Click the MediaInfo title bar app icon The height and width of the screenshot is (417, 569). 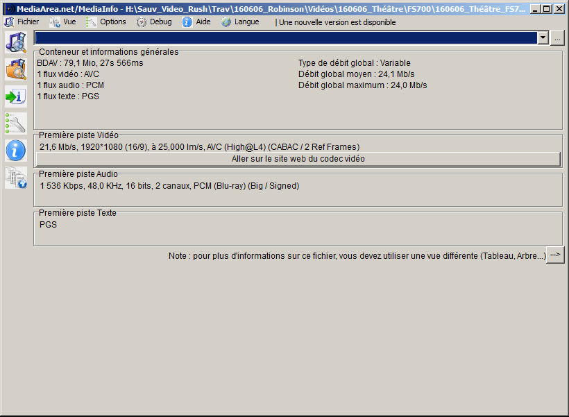(9, 9)
